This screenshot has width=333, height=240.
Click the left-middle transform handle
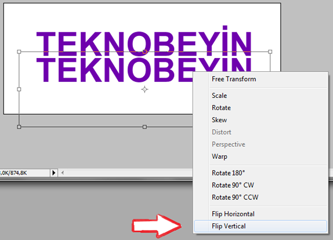[19, 89]
